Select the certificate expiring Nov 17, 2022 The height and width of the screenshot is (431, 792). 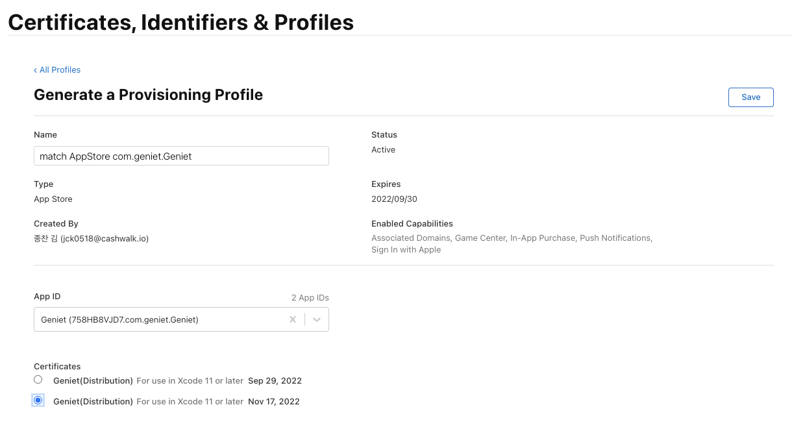pyautogui.click(x=38, y=400)
